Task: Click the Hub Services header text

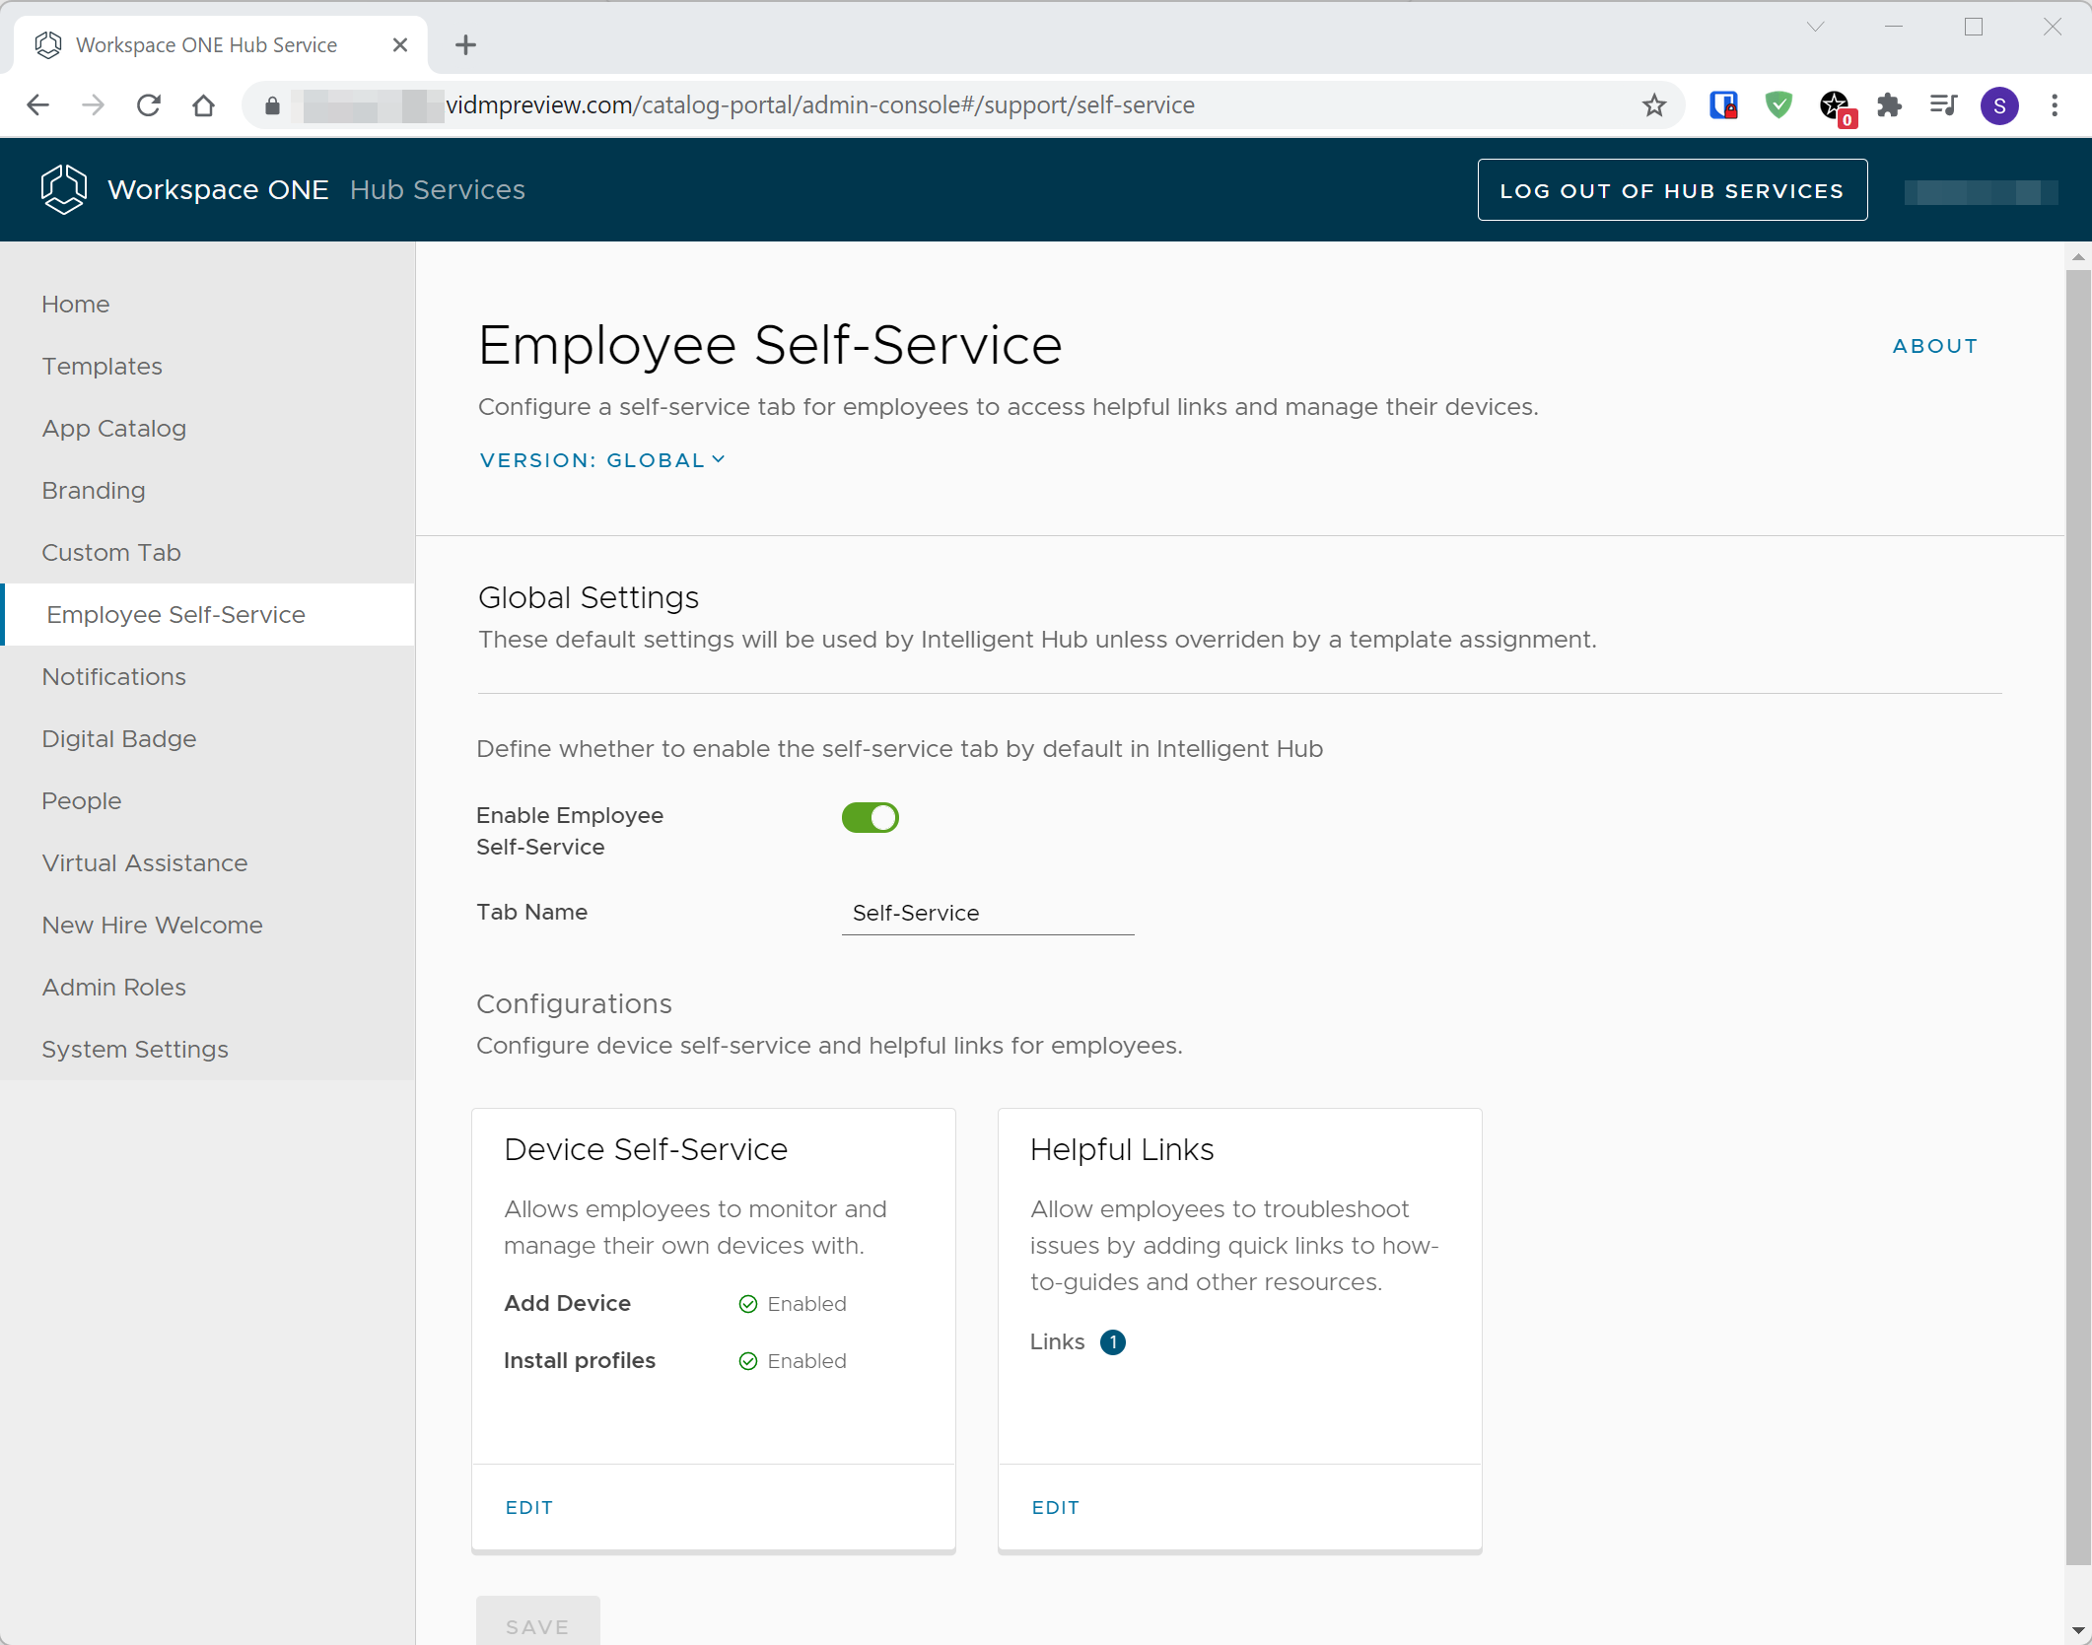Action: pos(438,189)
